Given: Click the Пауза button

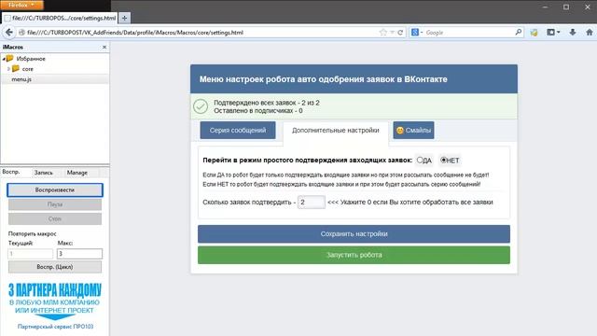Looking at the screenshot, I should pyautogui.click(x=55, y=204).
